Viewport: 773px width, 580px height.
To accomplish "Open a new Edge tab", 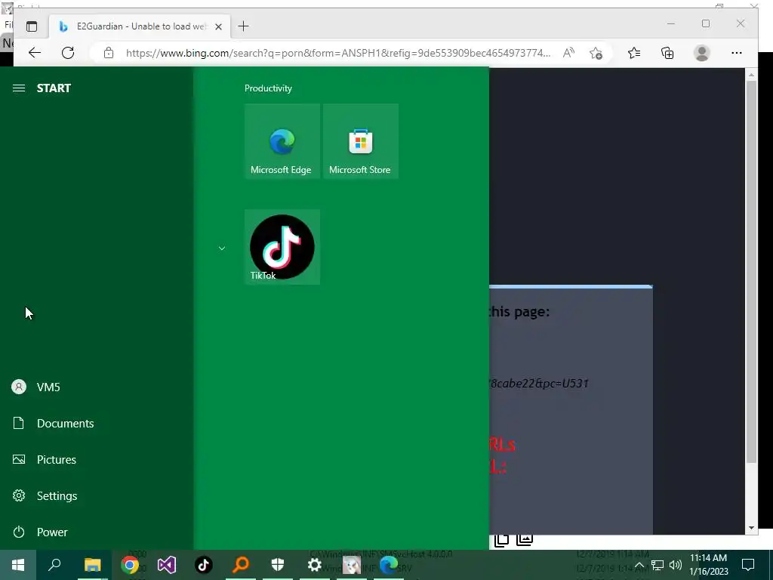I will click(x=244, y=26).
